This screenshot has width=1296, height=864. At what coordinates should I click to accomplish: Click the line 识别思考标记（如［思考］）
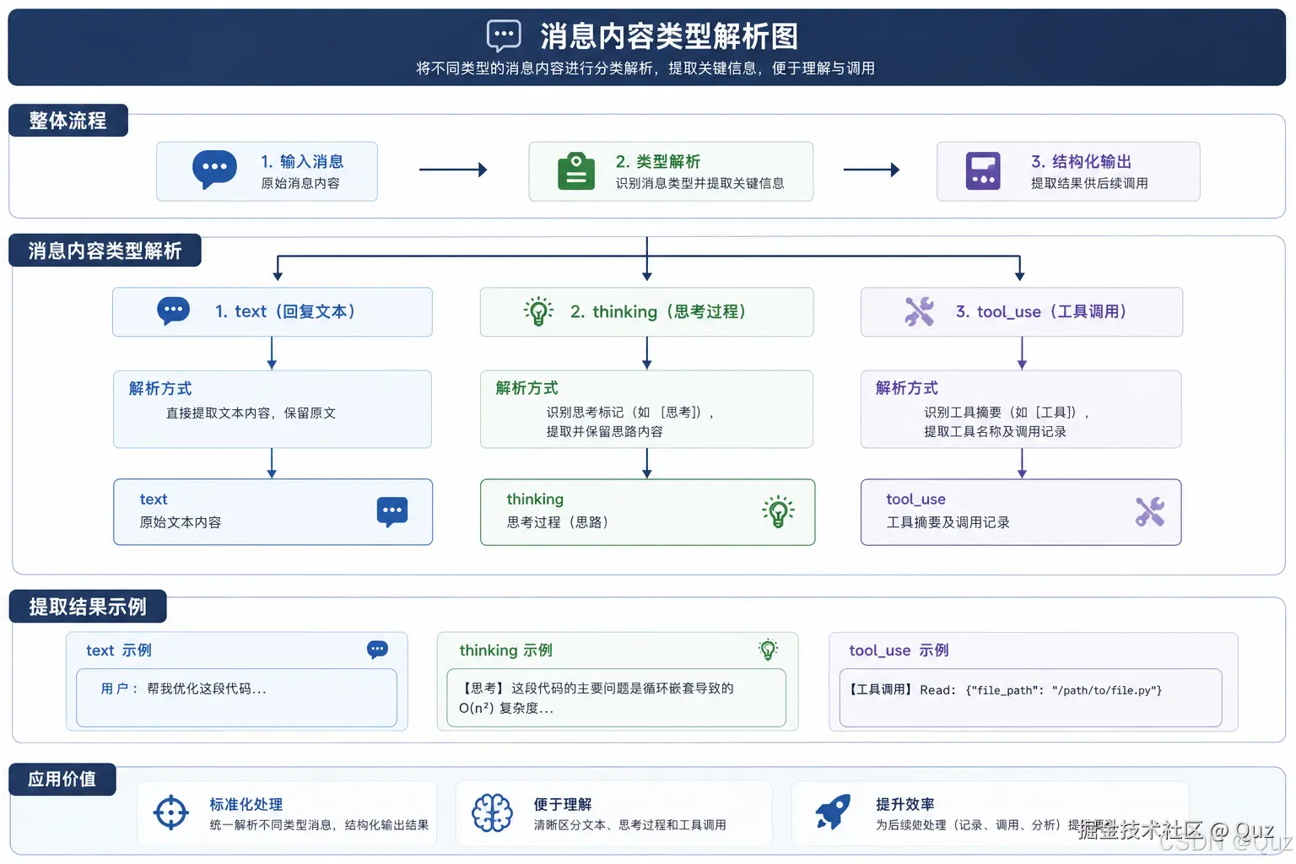click(x=629, y=412)
